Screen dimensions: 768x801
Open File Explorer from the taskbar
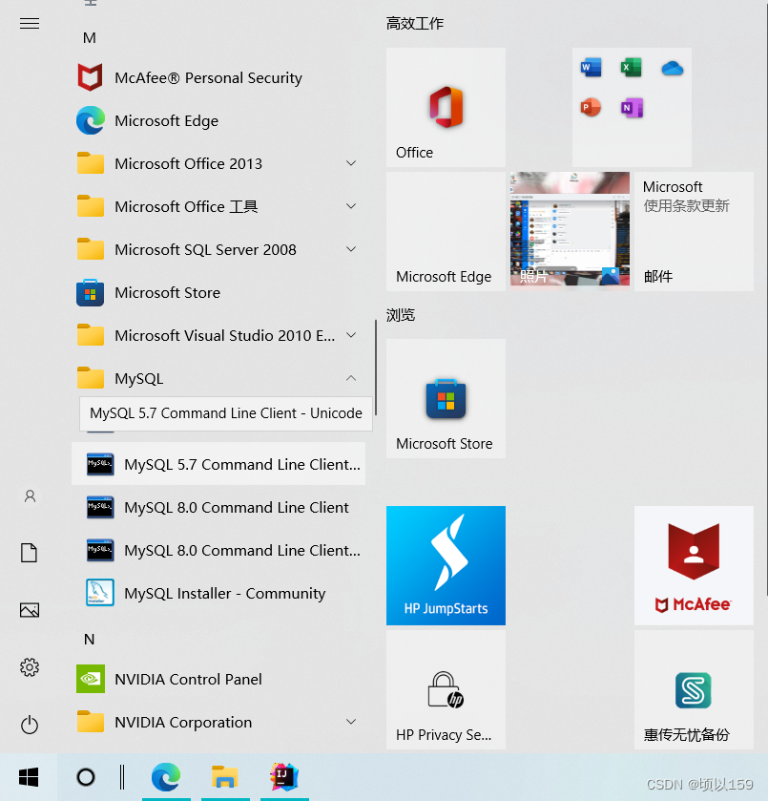pos(225,777)
